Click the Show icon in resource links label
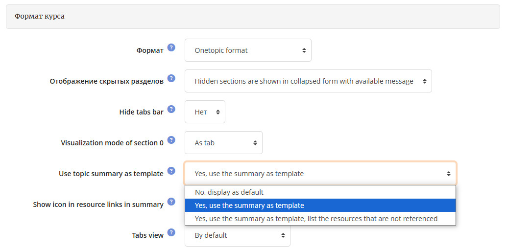The width and height of the screenshot is (507, 250). click(98, 205)
